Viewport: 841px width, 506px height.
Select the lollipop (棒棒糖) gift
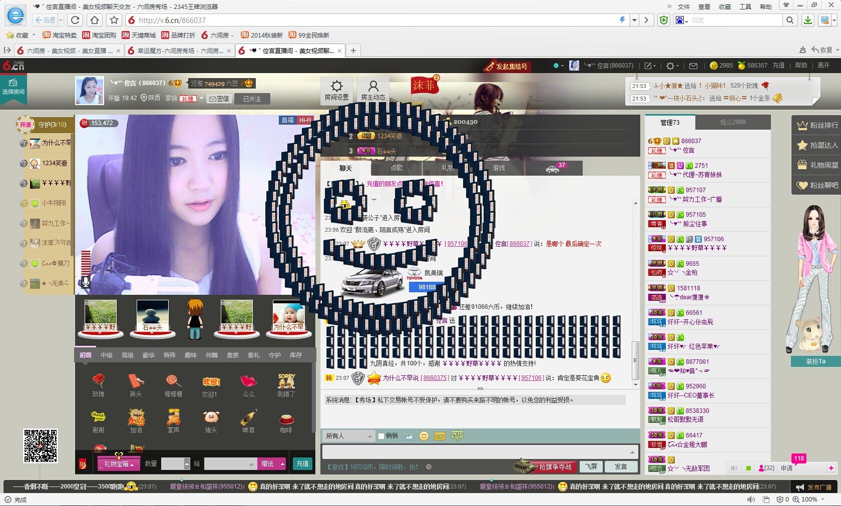coord(173,385)
